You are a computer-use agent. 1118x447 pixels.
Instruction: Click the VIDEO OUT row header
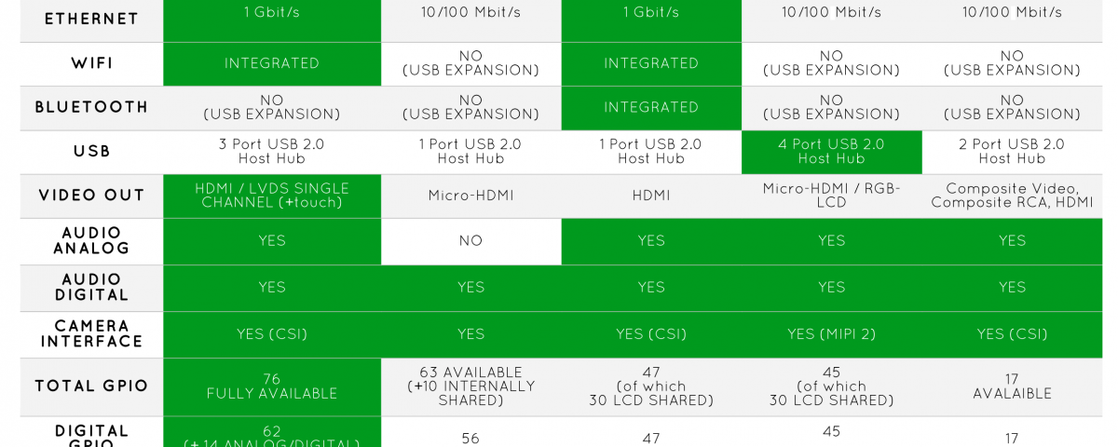(91, 196)
